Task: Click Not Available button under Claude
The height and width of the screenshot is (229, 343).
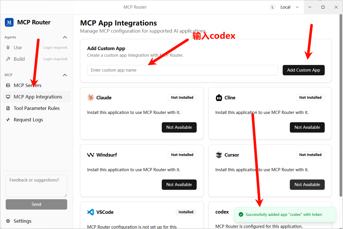Action: click(x=179, y=127)
